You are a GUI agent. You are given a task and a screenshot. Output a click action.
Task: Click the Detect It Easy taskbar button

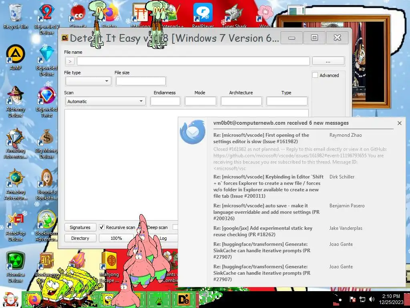pos(184,299)
